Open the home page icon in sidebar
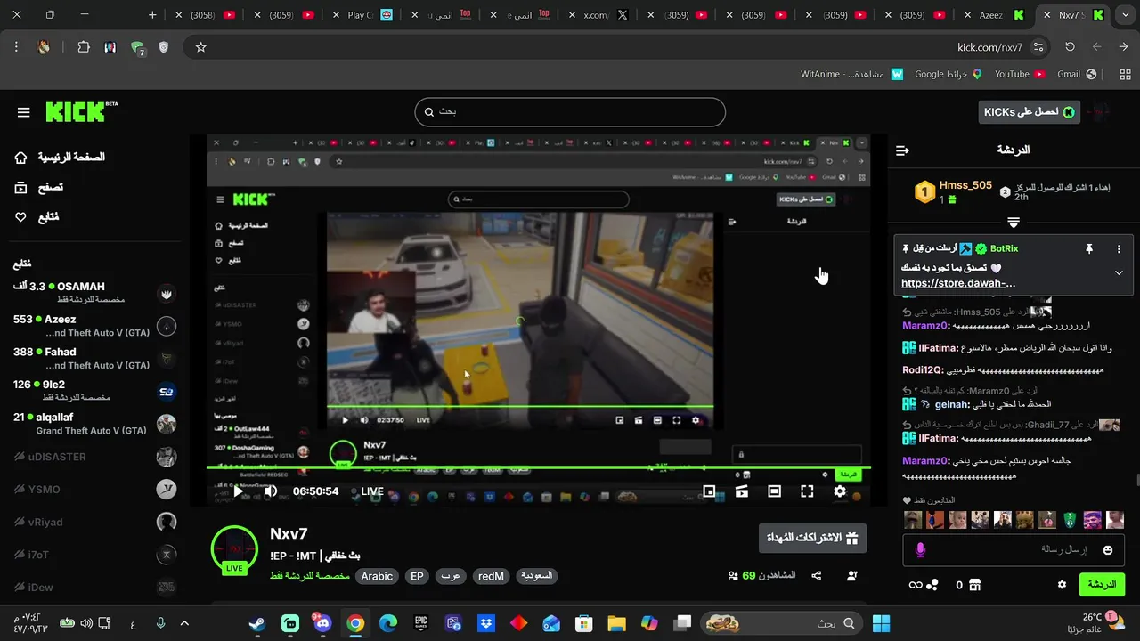This screenshot has height=641, width=1140. (21, 158)
